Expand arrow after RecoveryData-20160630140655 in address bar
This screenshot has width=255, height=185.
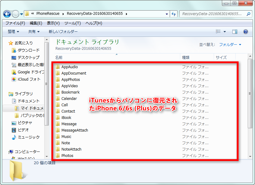[126, 14]
